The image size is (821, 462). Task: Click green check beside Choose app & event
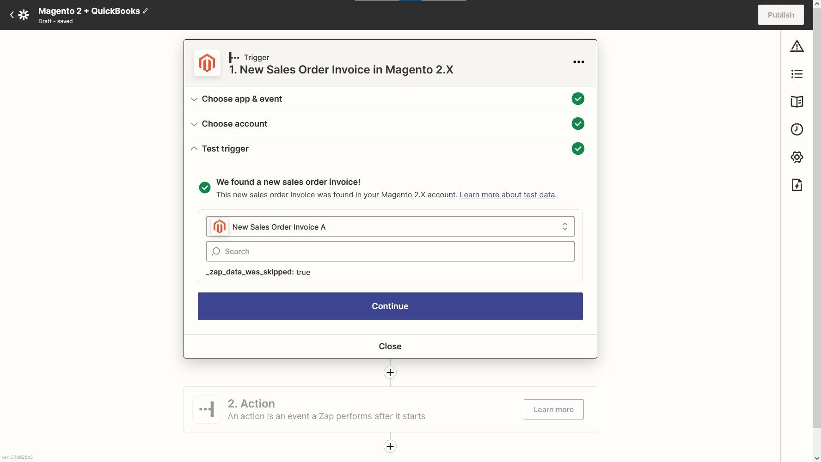tap(578, 99)
